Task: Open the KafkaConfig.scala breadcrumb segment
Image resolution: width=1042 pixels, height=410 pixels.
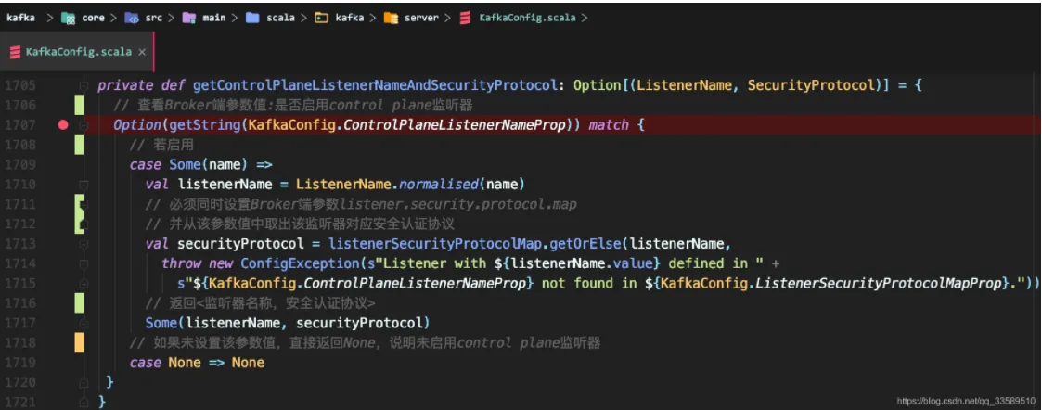Action: click(527, 18)
